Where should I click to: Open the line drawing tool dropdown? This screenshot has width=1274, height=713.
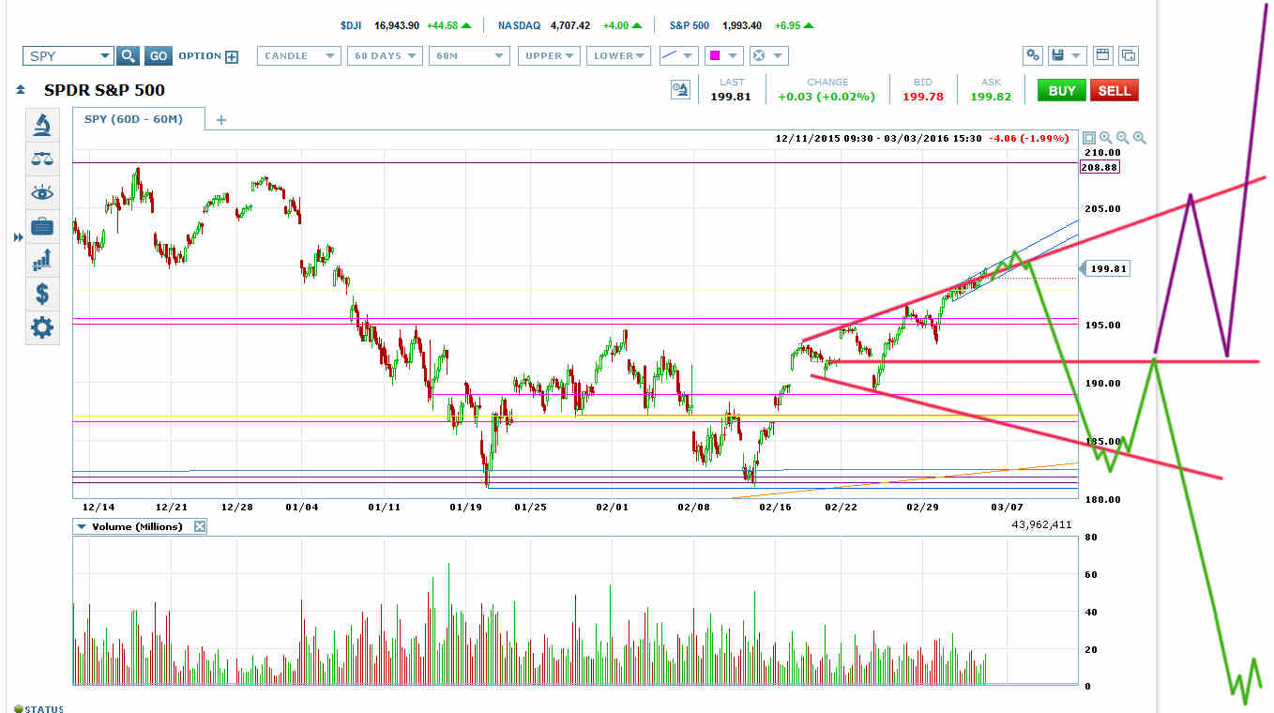click(x=678, y=56)
